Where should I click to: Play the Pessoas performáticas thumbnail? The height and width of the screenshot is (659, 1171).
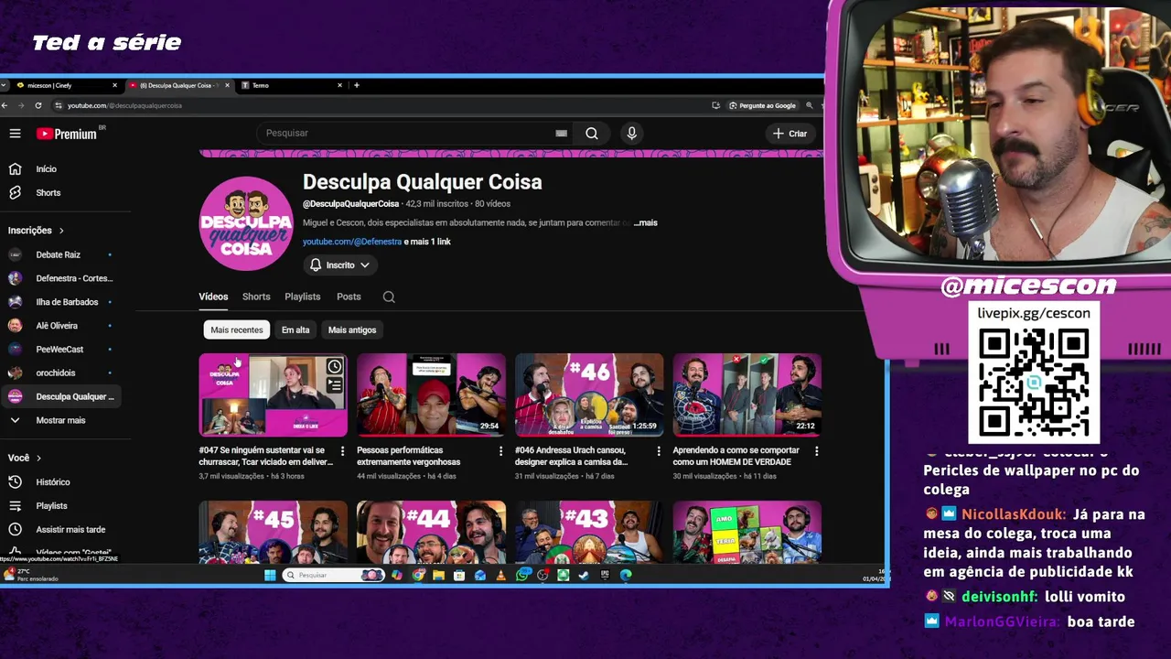[431, 394]
